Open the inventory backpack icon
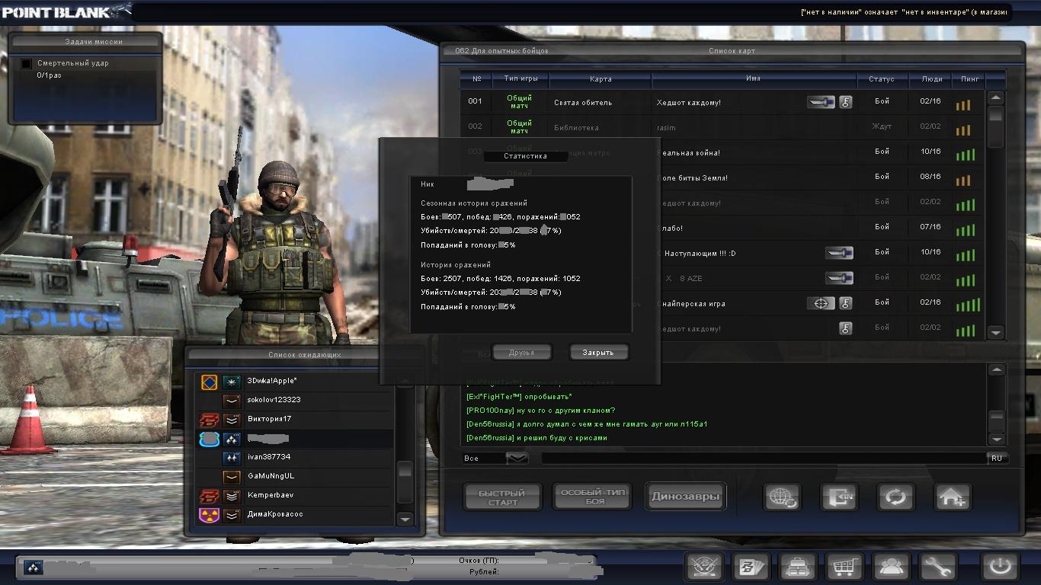 (797, 567)
